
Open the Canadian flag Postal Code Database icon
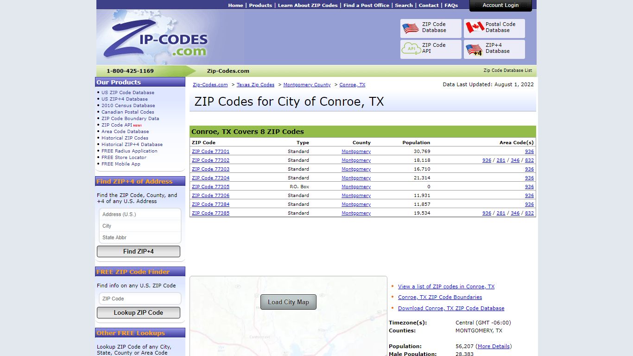(475, 28)
